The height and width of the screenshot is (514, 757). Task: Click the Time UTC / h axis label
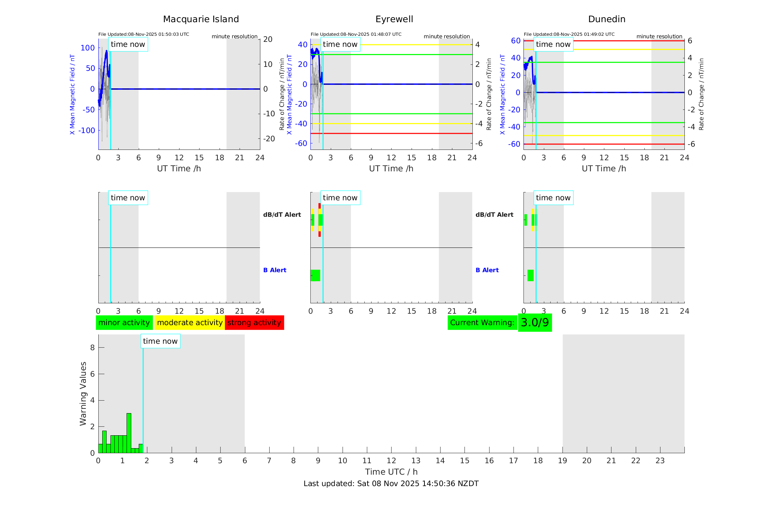[391, 472]
